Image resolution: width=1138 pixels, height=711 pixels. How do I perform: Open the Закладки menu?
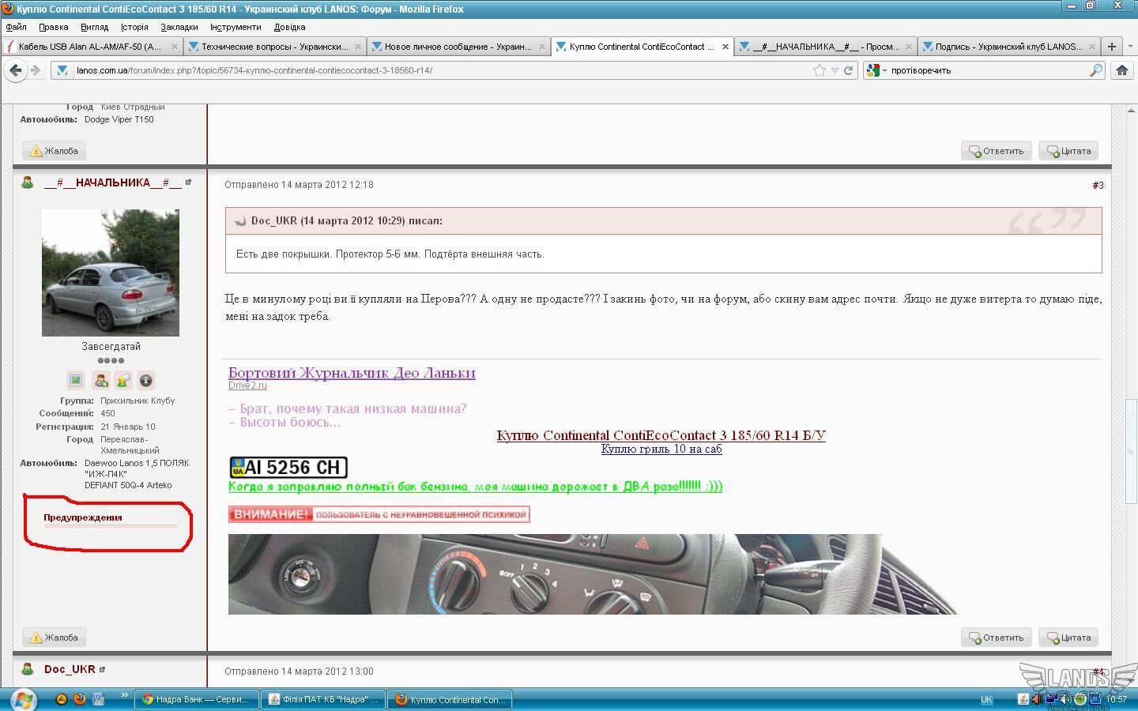click(179, 27)
